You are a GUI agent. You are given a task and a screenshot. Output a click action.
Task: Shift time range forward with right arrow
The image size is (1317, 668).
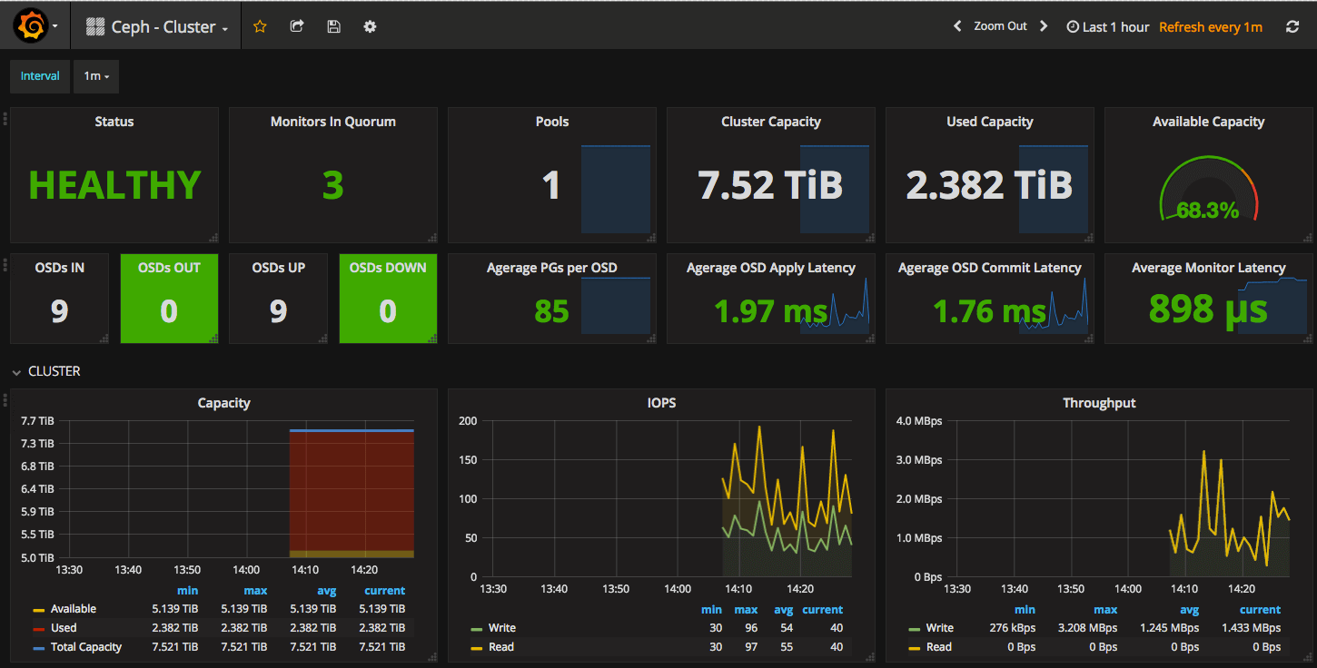pos(1044,26)
